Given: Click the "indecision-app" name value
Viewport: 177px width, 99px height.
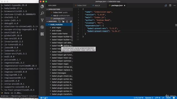Looking at the screenshot, I should pos(103,12).
